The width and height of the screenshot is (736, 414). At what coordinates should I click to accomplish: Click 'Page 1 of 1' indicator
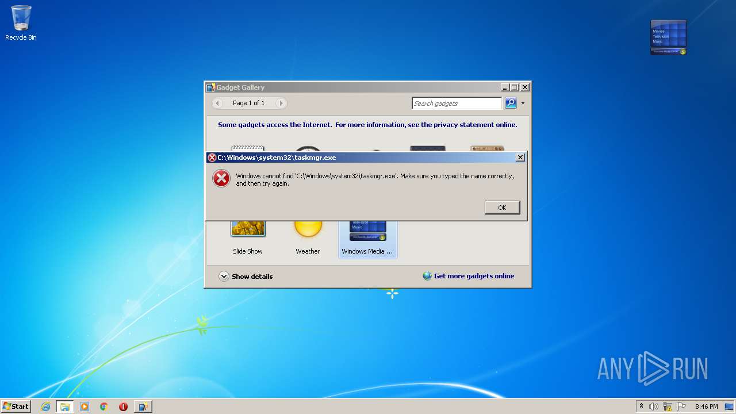pos(248,103)
